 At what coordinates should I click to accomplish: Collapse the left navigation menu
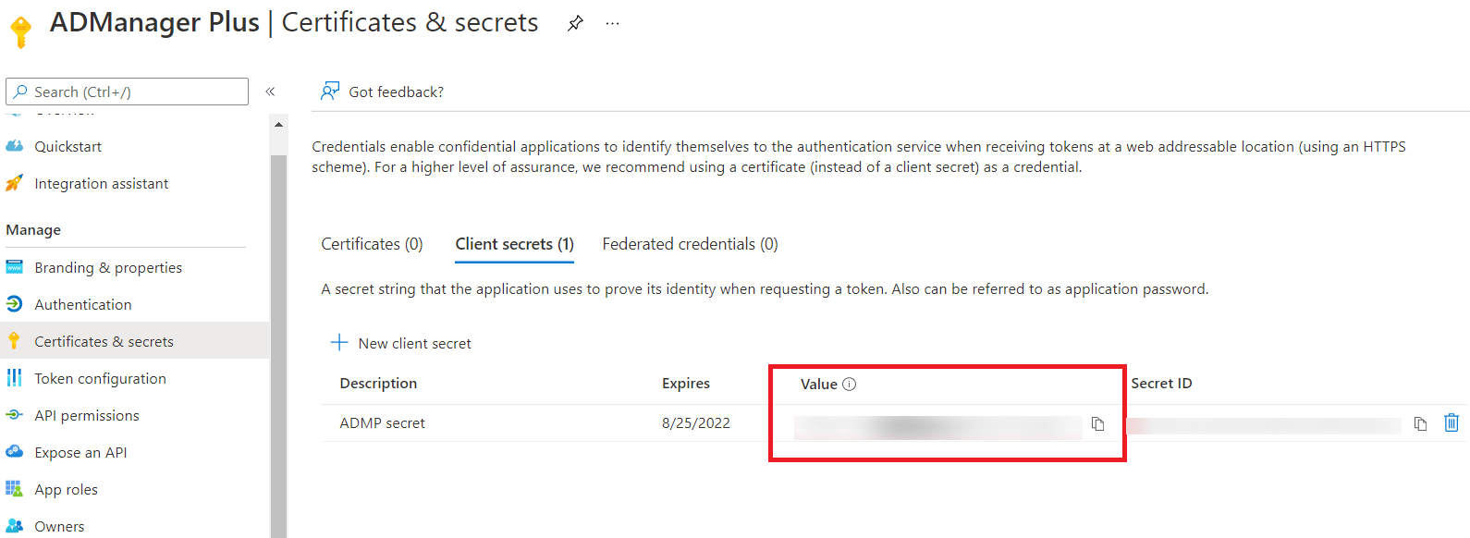[270, 92]
